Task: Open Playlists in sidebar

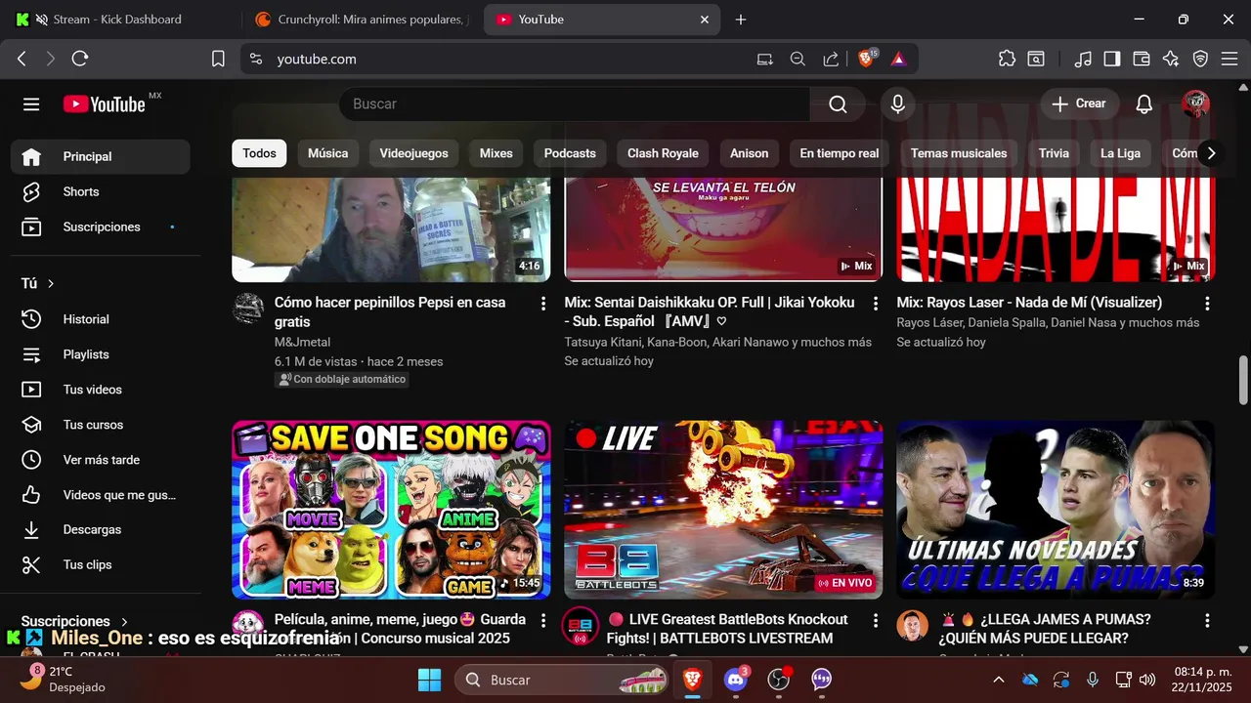Action: coord(100,354)
